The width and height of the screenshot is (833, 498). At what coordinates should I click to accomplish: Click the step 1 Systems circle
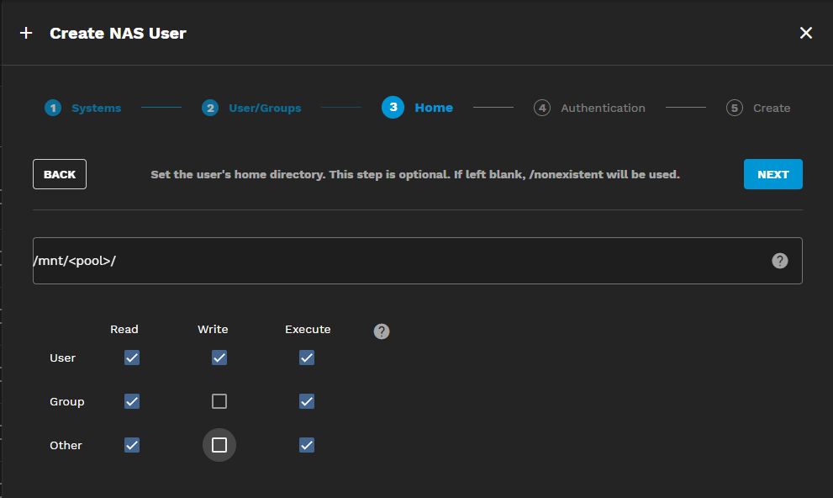[x=53, y=108]
